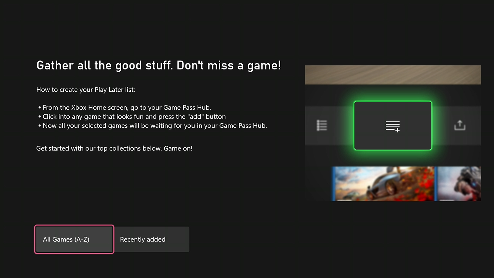Image resolution: width=494 pixels, height=278 pixels.
Task: Open the Recently added collection
Action: [x=152, y=239]
